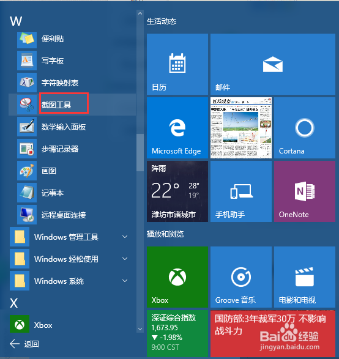
Task: Click the 记事本 label
Action: pyautogui.click(x=53, y=193)
